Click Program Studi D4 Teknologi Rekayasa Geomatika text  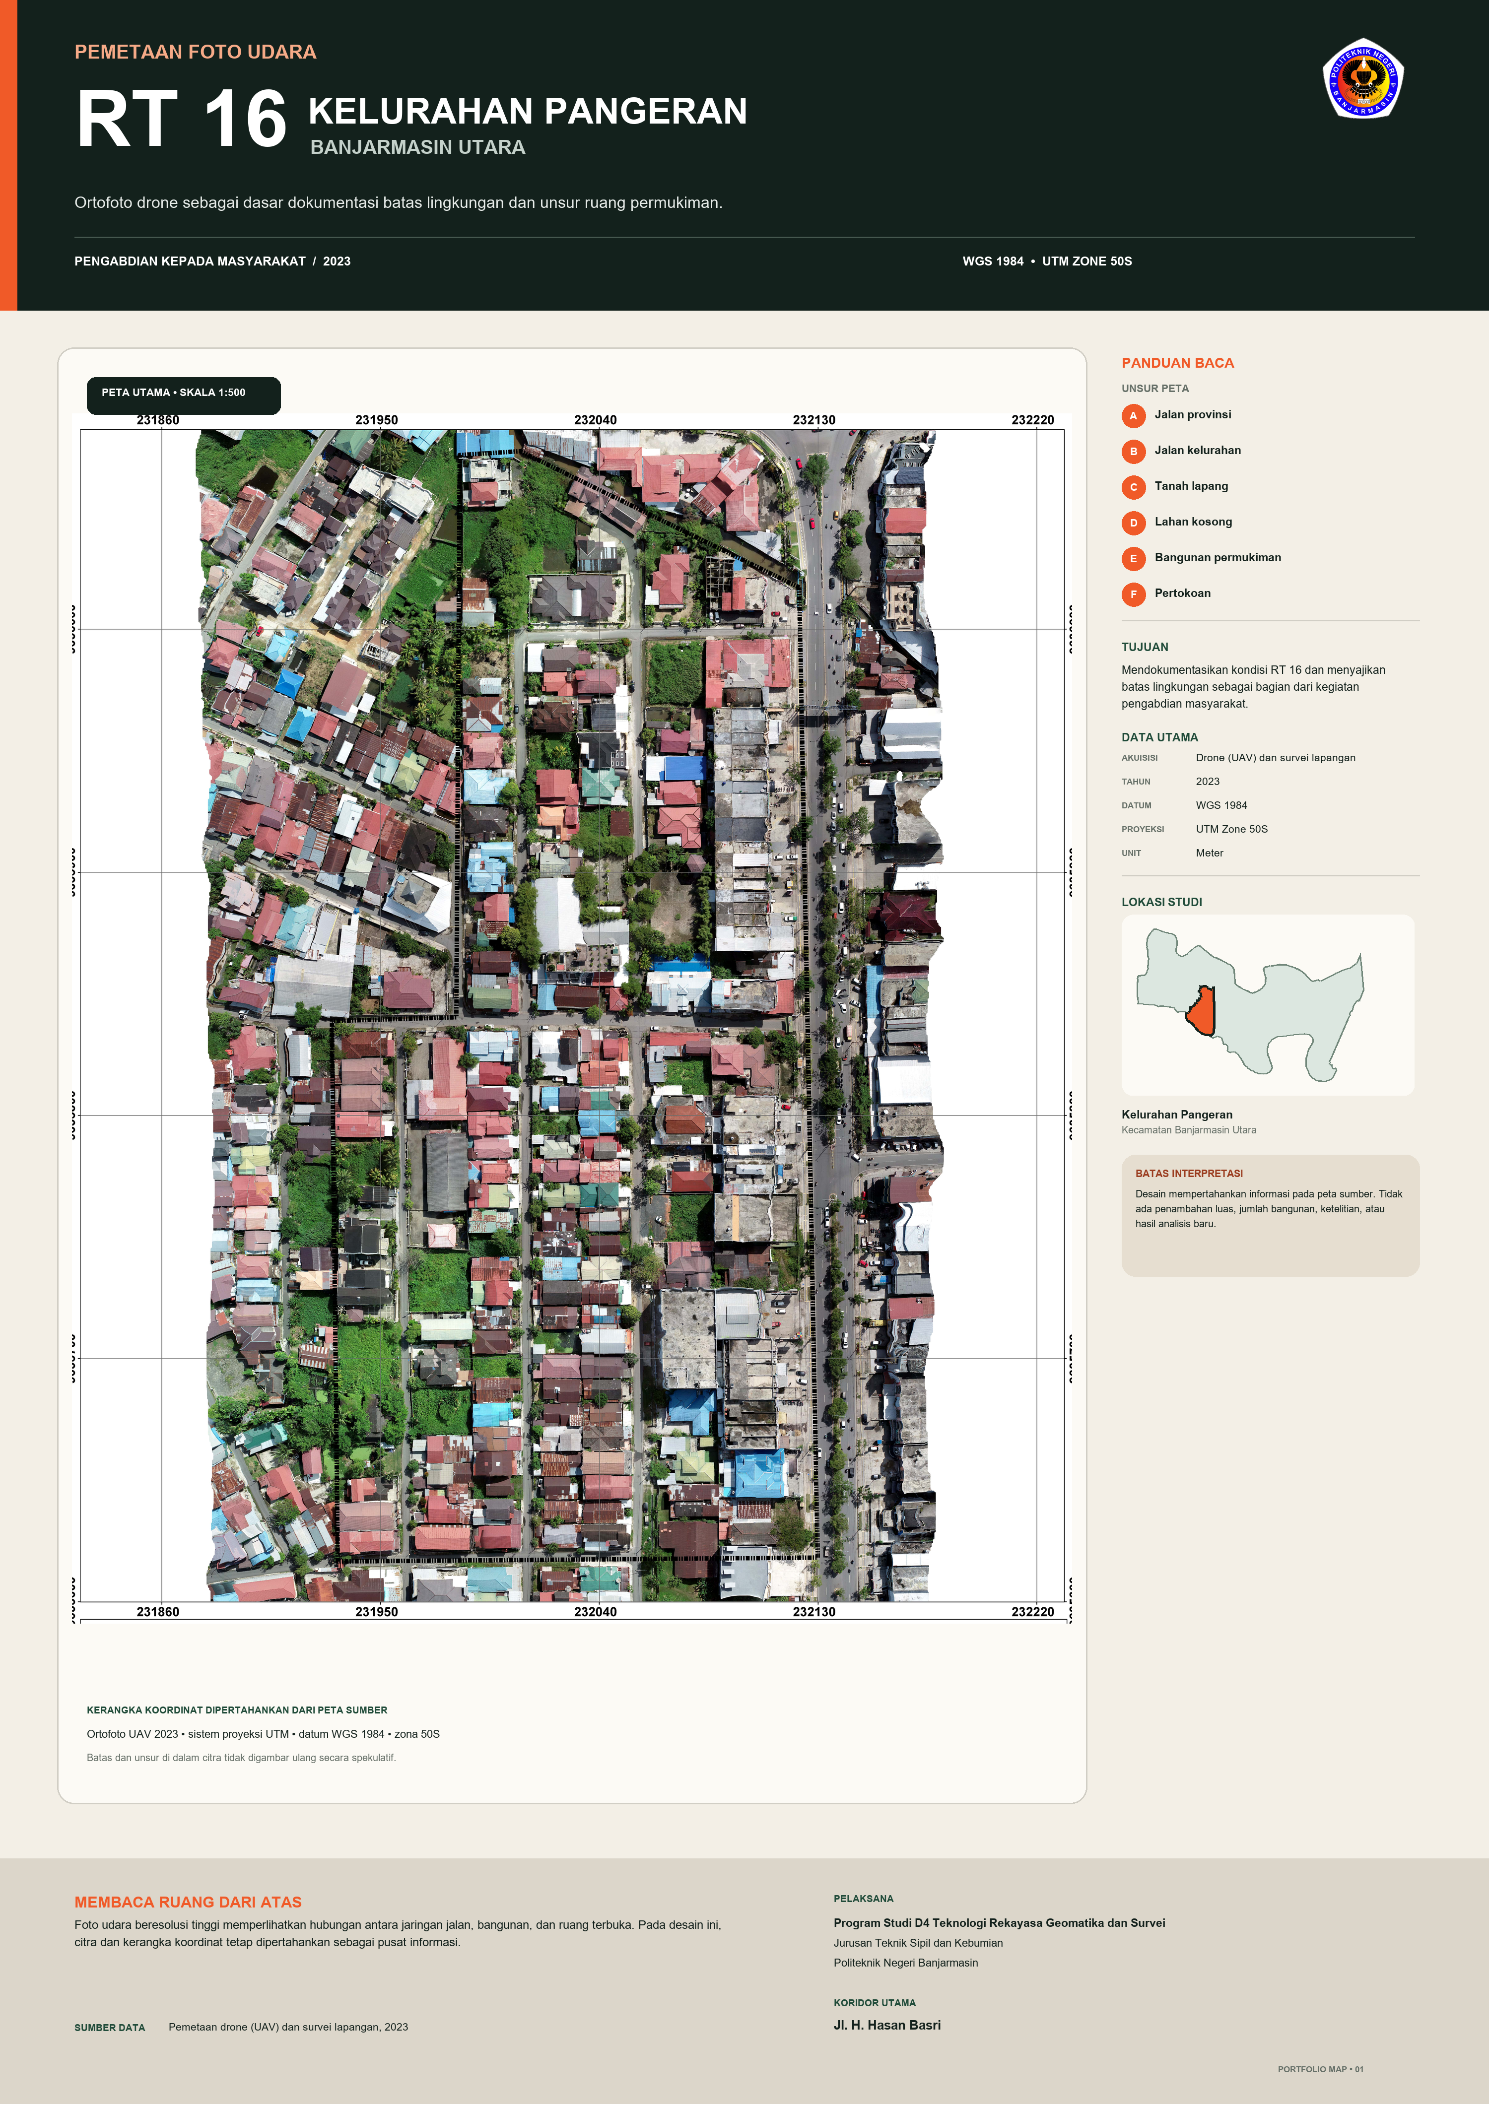coord(1000,1923)
